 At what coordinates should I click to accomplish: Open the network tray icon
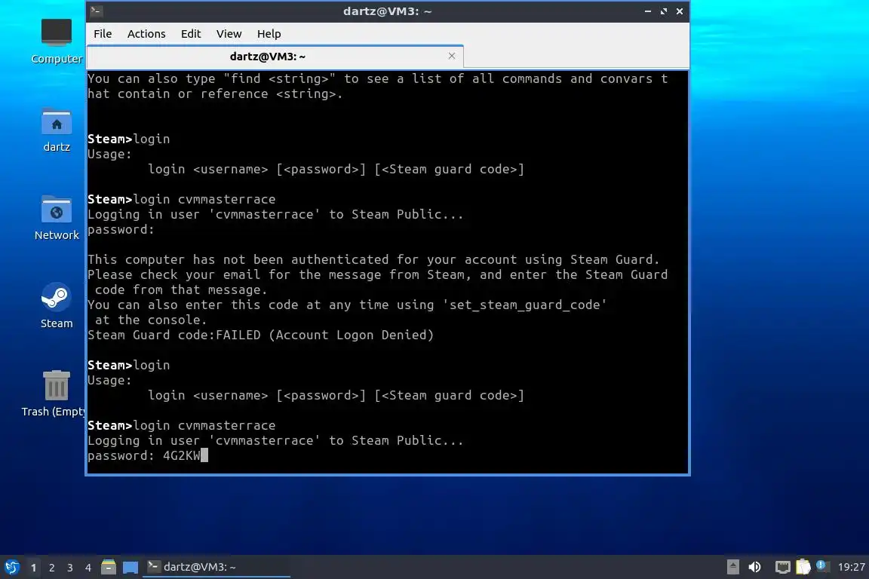782,567
